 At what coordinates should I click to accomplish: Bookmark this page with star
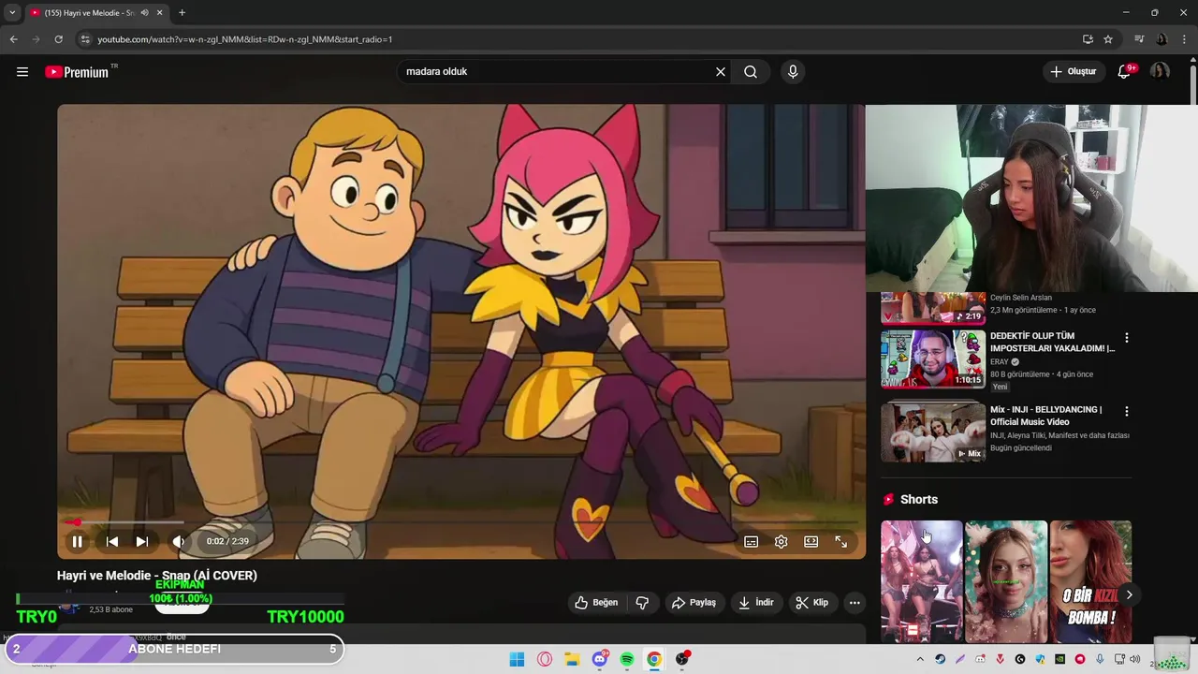click(1108, 39)
